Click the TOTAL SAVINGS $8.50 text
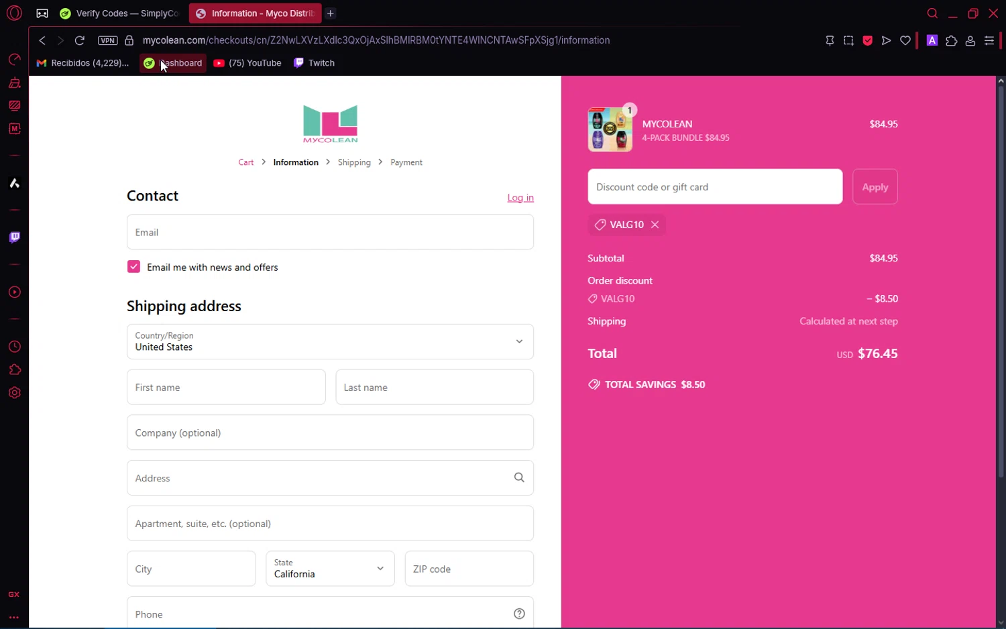The width and height of the screenshot is (1006, 629). 655,384
